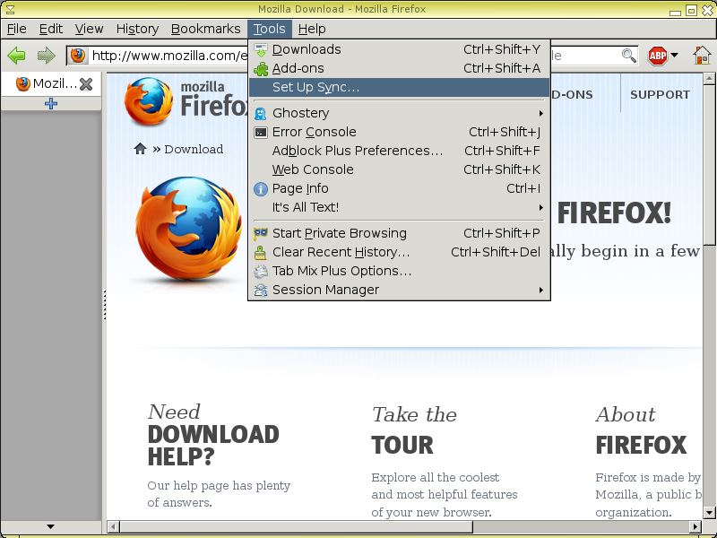Click the Ctrl+Shift+Y shortcut text
The width and height of the screenshot is (717, 538).
[502, 49]
